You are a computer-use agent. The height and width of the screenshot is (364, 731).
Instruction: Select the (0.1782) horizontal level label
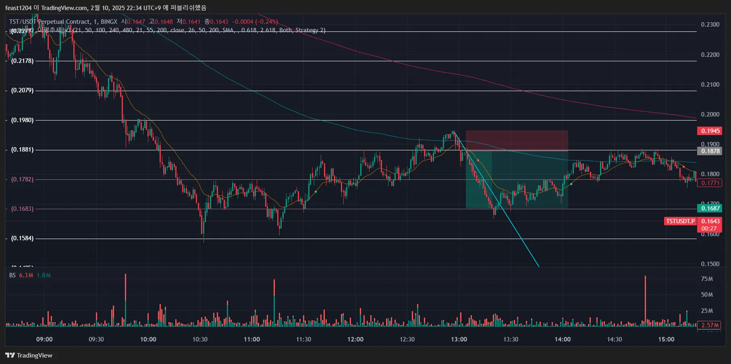(x=23, y=179)
